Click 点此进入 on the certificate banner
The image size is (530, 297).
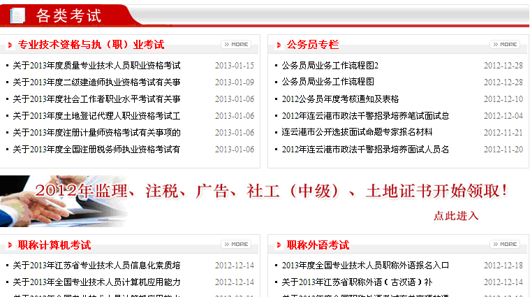[x=456, y=216]
